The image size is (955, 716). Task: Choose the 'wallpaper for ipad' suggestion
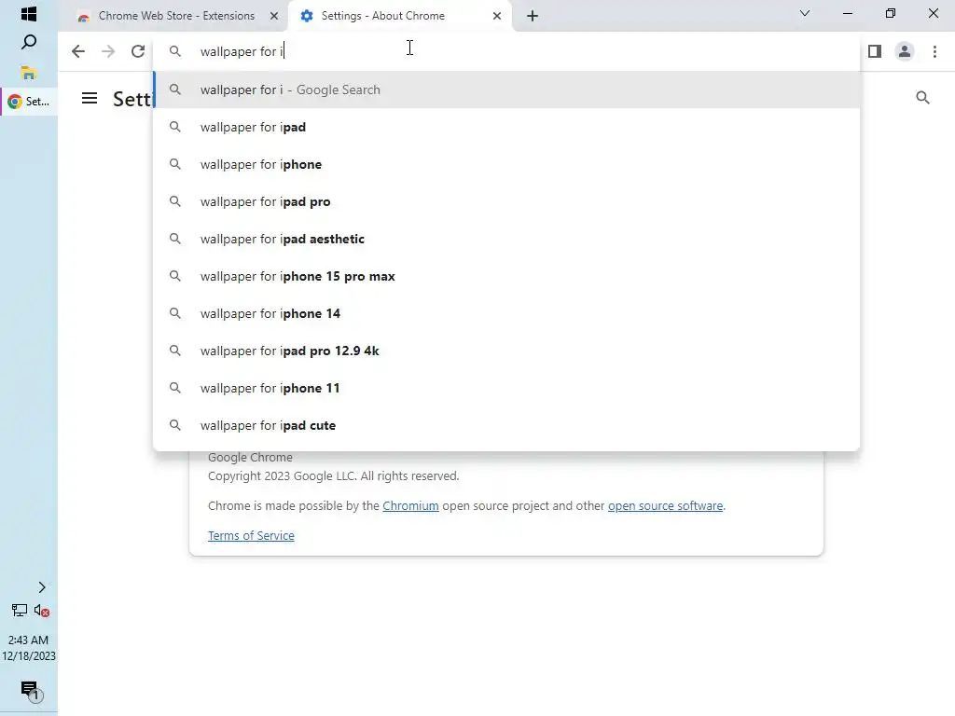506,127
